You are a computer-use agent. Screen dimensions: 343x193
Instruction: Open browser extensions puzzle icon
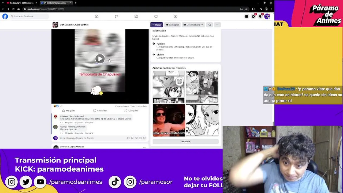point(253,9)
